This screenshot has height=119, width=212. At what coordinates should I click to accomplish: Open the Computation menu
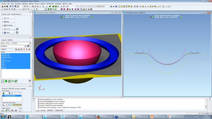[50, 4]
